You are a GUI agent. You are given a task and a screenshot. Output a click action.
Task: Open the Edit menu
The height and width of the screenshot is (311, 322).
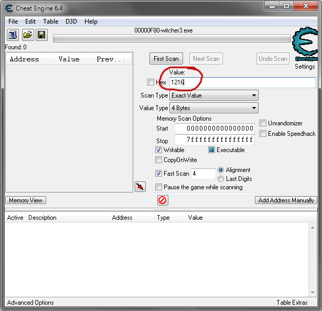point(30,22)
